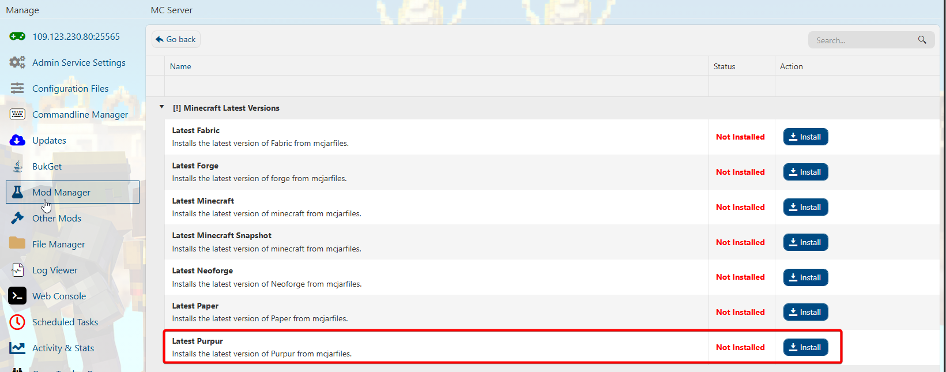Click the Admin Service Settings gears icon
This screenshot has height=372, width=946.
17,62
